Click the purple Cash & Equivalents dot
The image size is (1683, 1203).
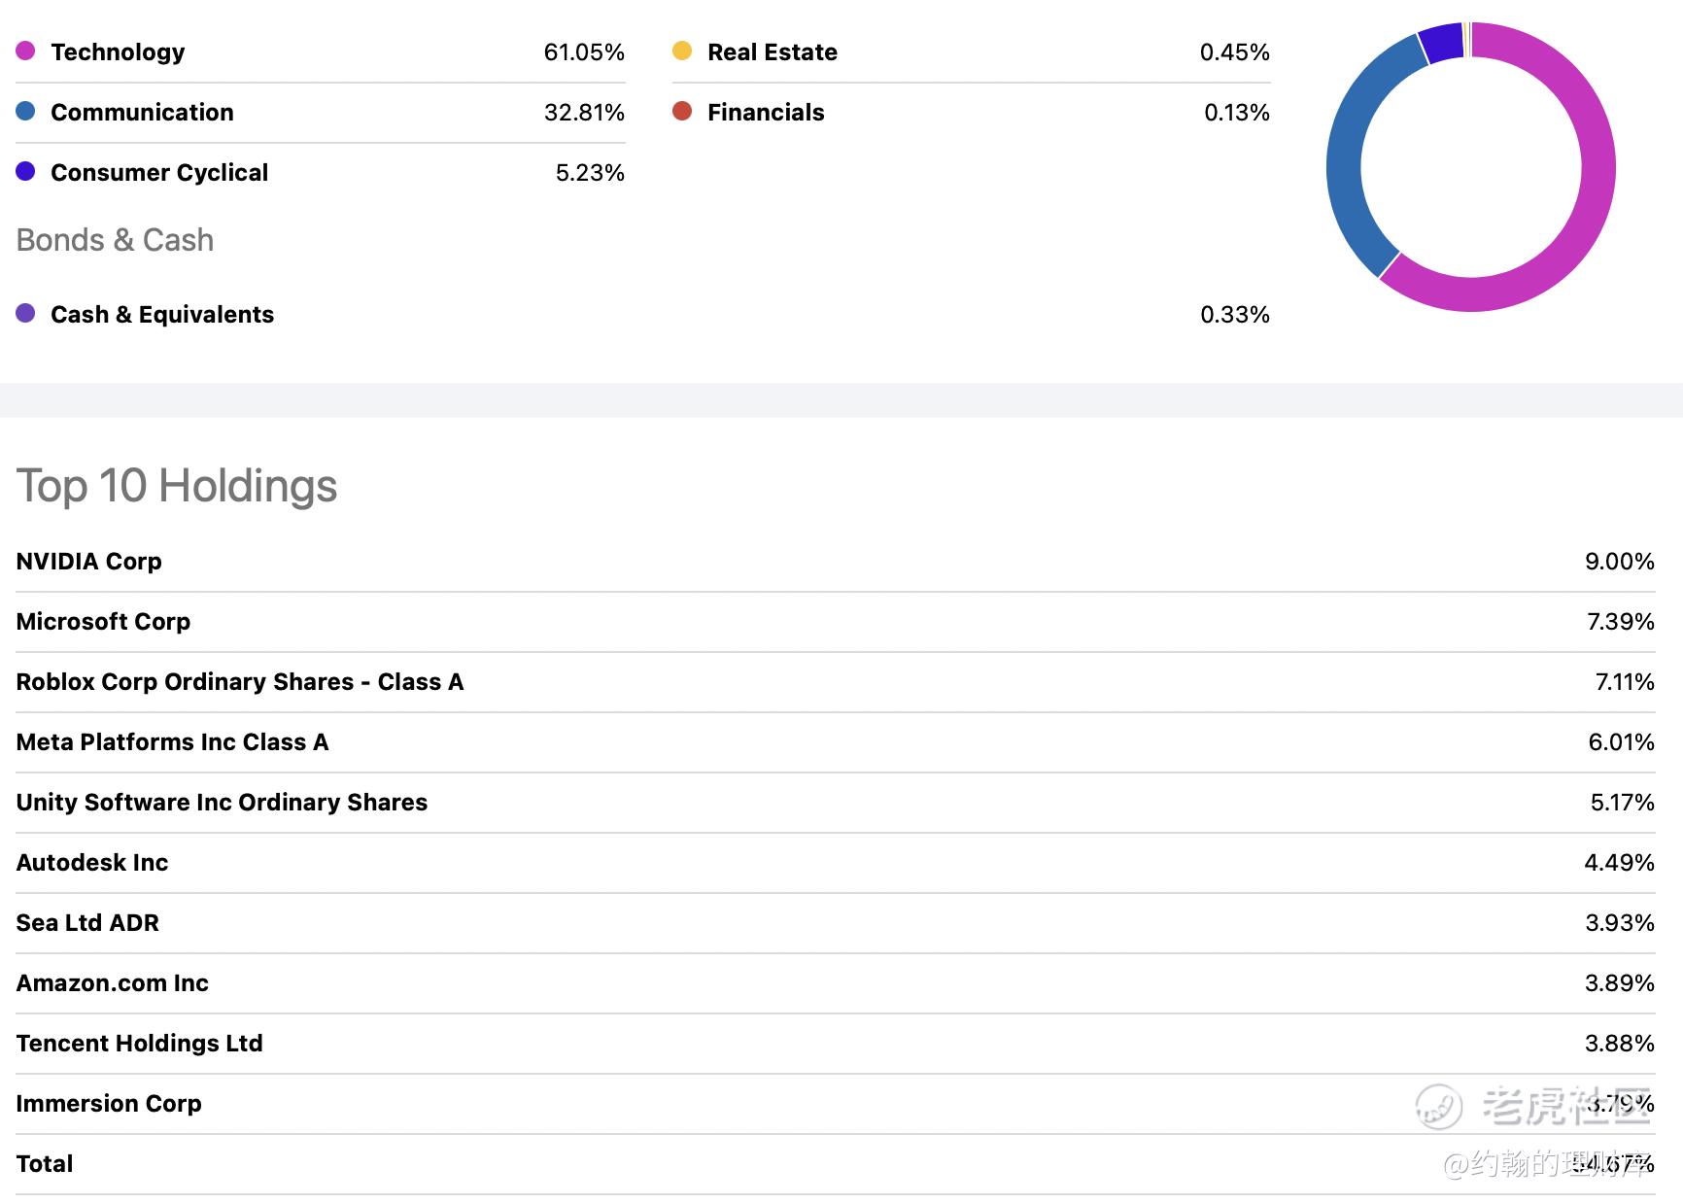(26, 313)
